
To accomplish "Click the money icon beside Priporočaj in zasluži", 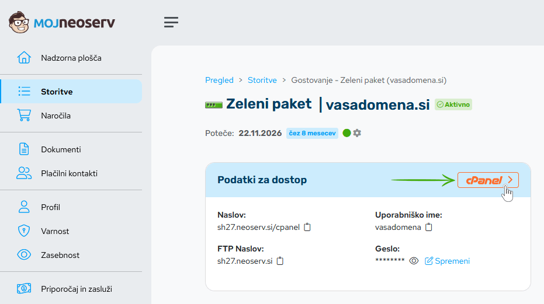I will [24, 288].
